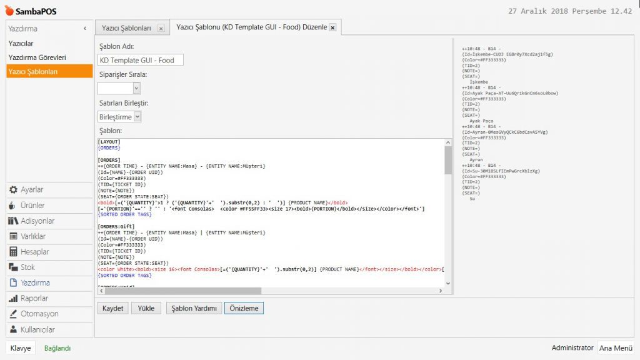Select the Adisyonlar books icon
This screenshot has width=640, height=360.
pos(14,221)
